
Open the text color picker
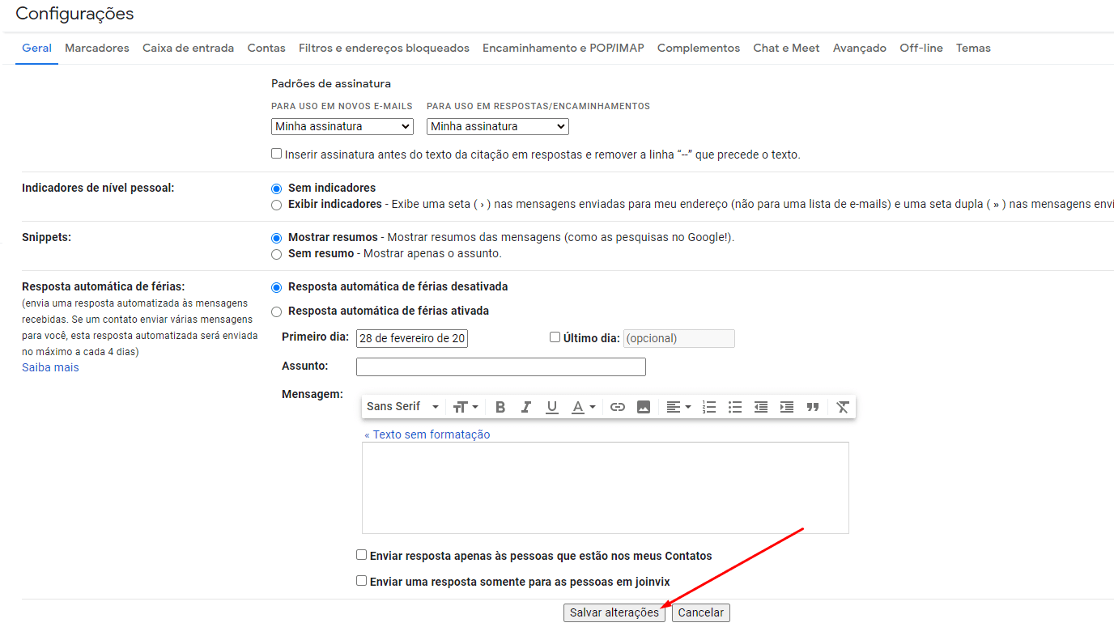tap(583, 407)
